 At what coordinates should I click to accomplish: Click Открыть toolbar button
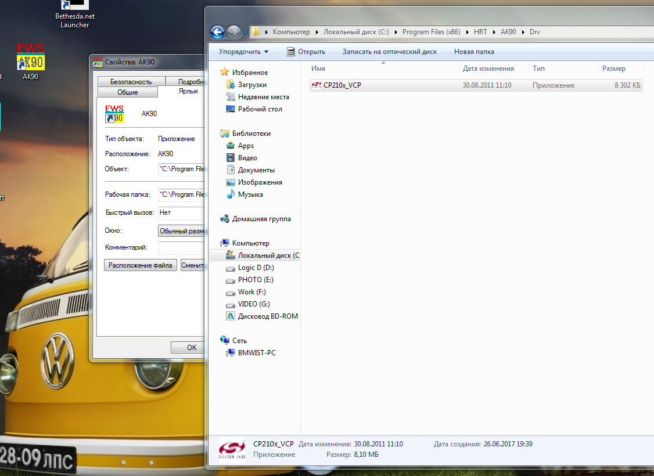click(x=306, y=52)
